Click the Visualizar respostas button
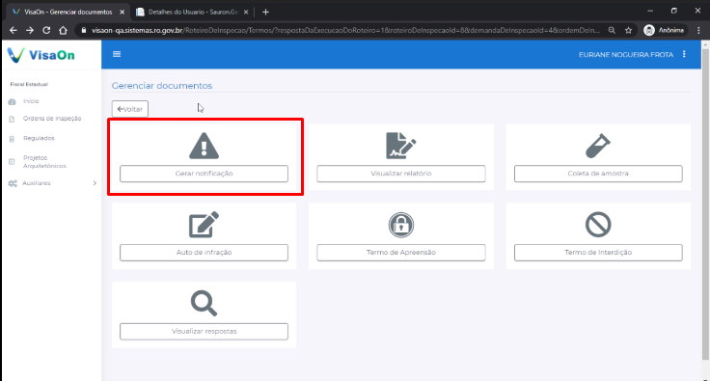The image size is (710, 381). (204, 331)
